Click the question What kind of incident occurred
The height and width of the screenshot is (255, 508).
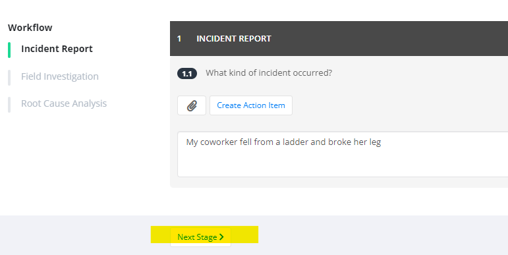pos(269,73)
